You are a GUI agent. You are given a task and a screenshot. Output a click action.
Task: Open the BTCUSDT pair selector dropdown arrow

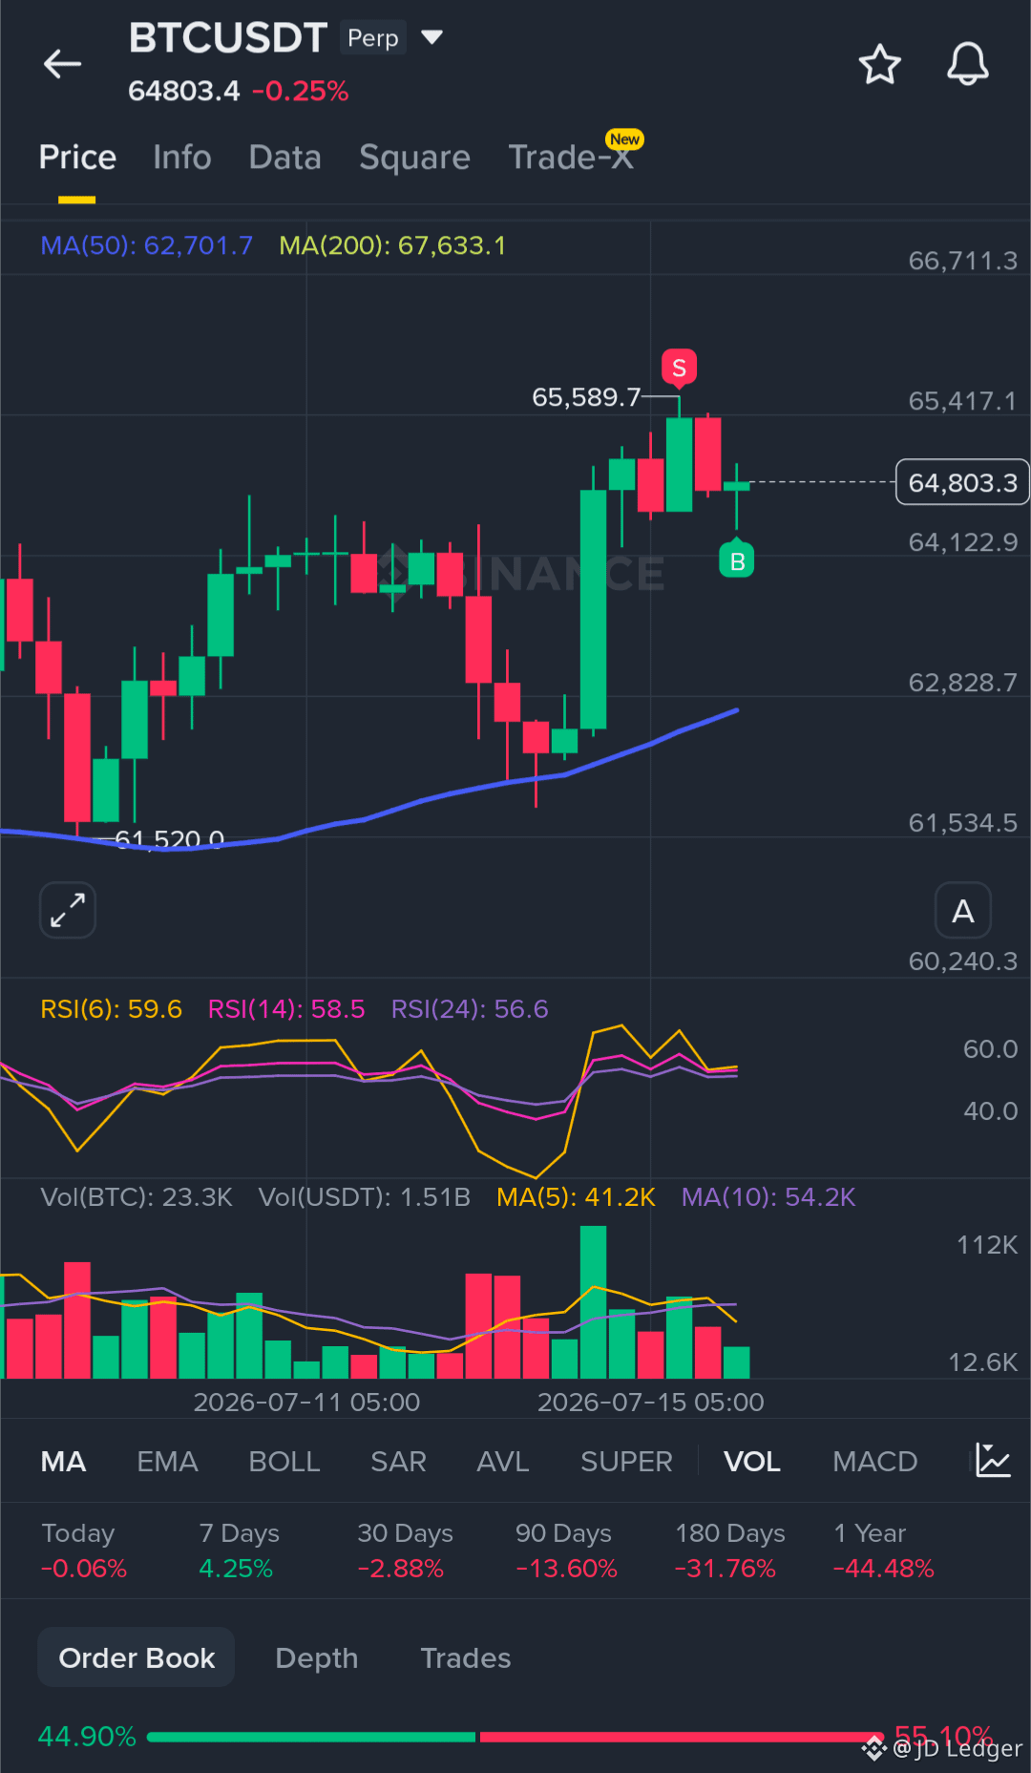(431, 37)
